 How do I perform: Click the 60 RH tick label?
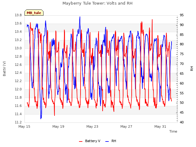coord(182,83)
